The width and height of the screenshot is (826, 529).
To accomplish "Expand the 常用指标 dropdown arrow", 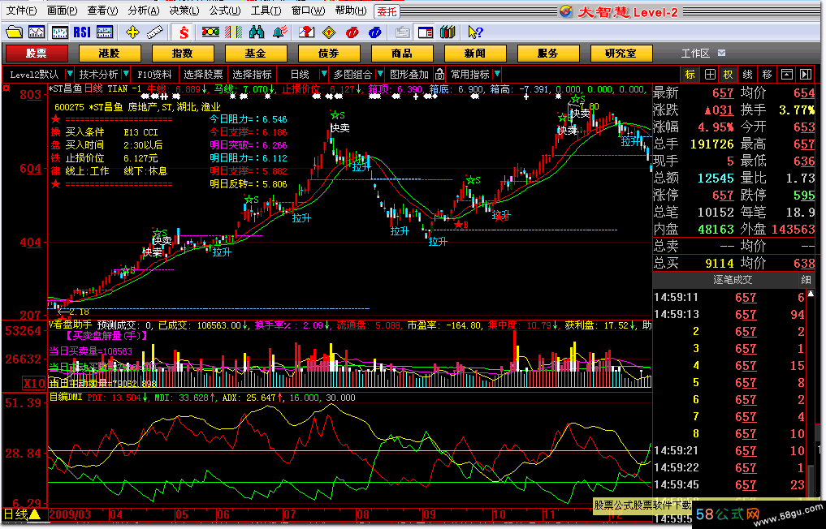I will (497, 74).
